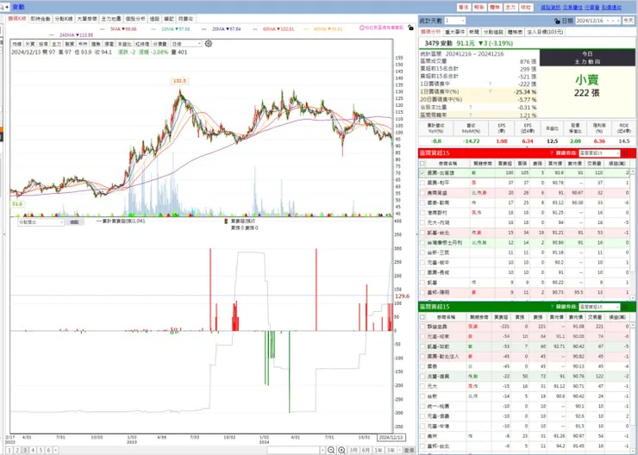The width and height of the screenshot is (638, 455).
Task: Tick the select-all checkbox in the 區間賣超15 header
Action: tap(422, 317)
